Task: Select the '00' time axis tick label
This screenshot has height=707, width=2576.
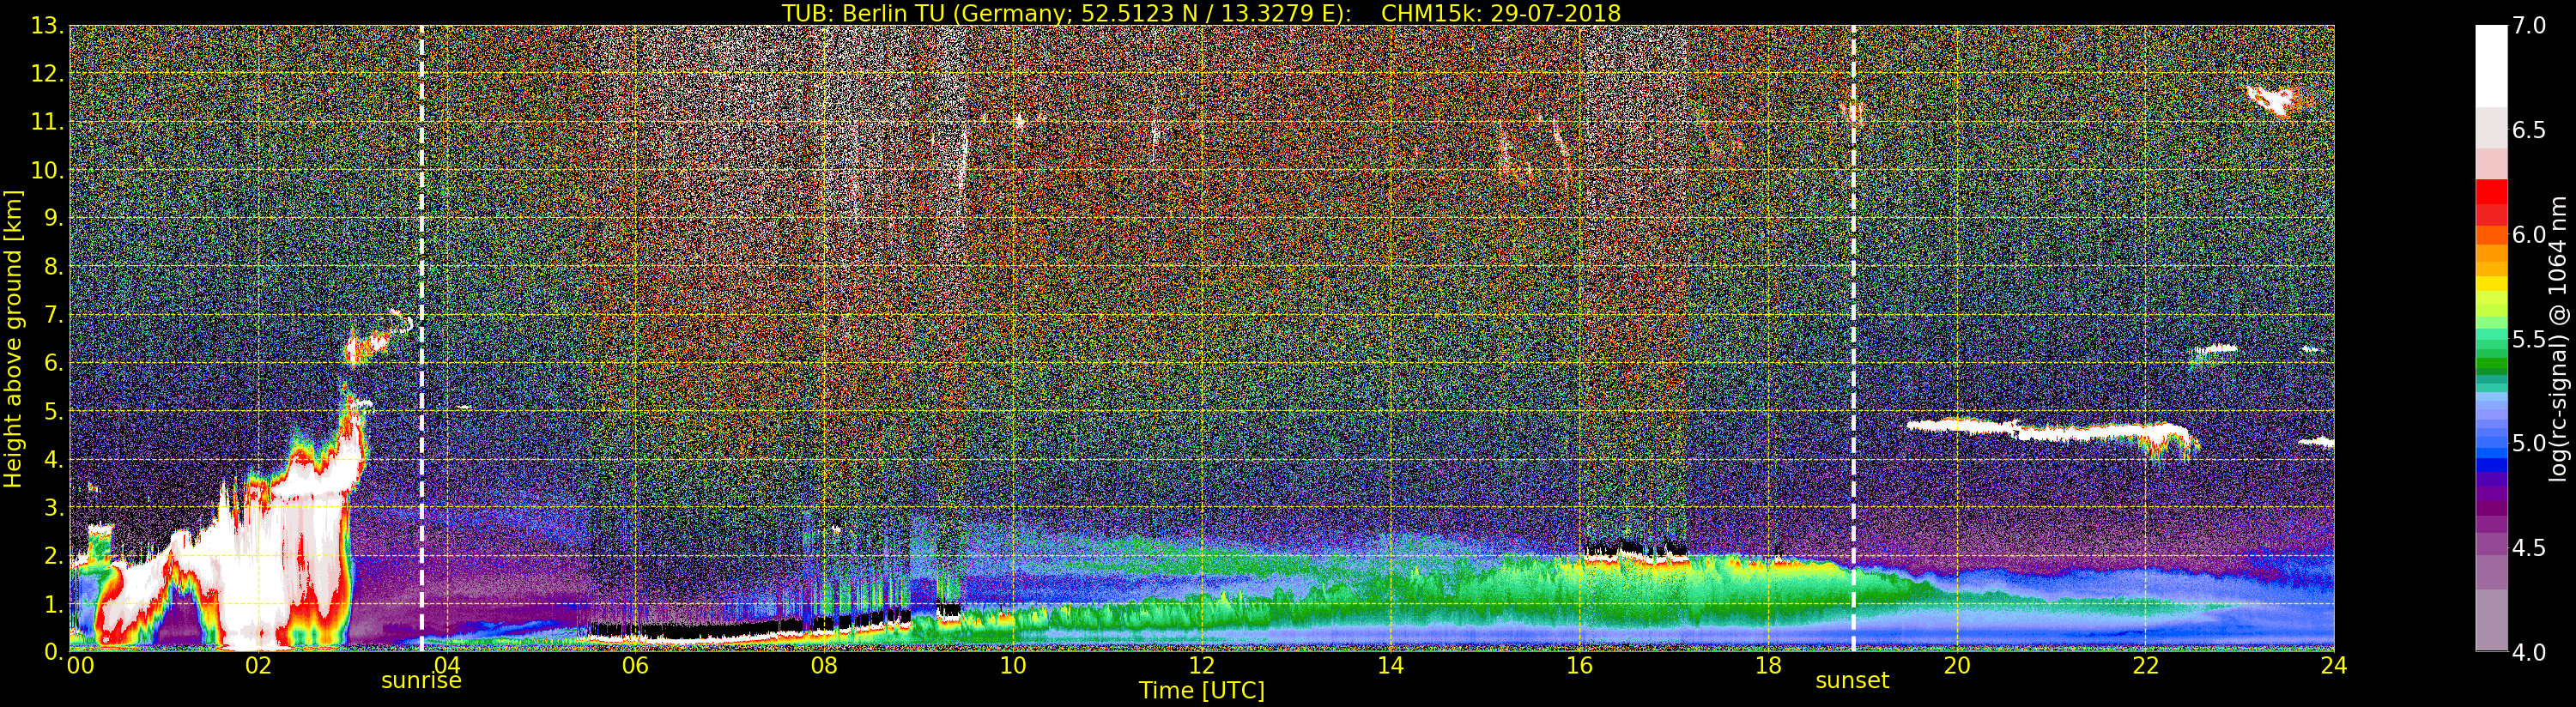Action: [x=80, y=666]
